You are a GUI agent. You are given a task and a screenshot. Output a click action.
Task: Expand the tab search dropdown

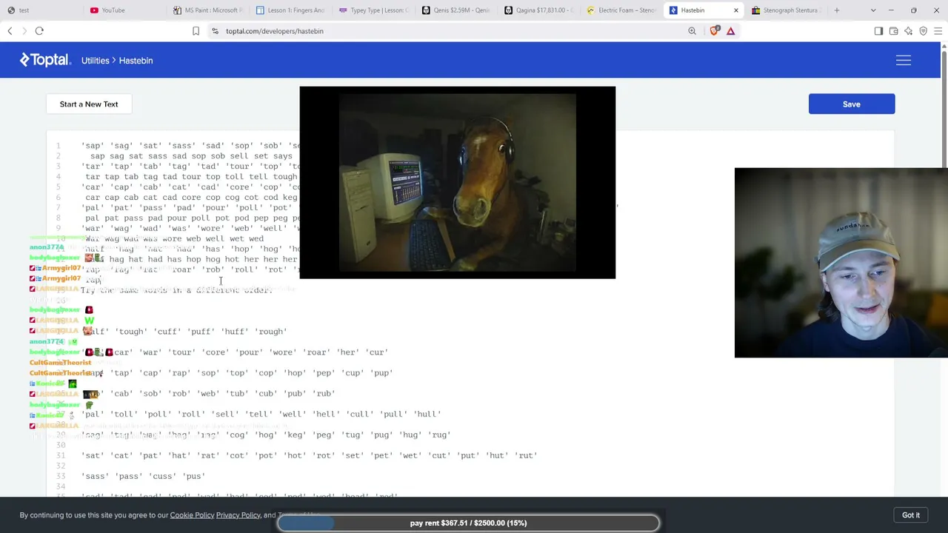tap(873, 10)
